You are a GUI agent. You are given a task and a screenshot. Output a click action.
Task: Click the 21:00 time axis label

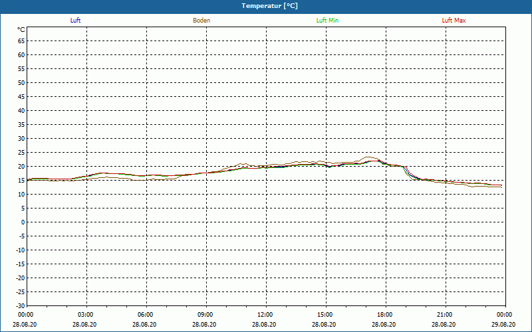[x=444, y=315]
